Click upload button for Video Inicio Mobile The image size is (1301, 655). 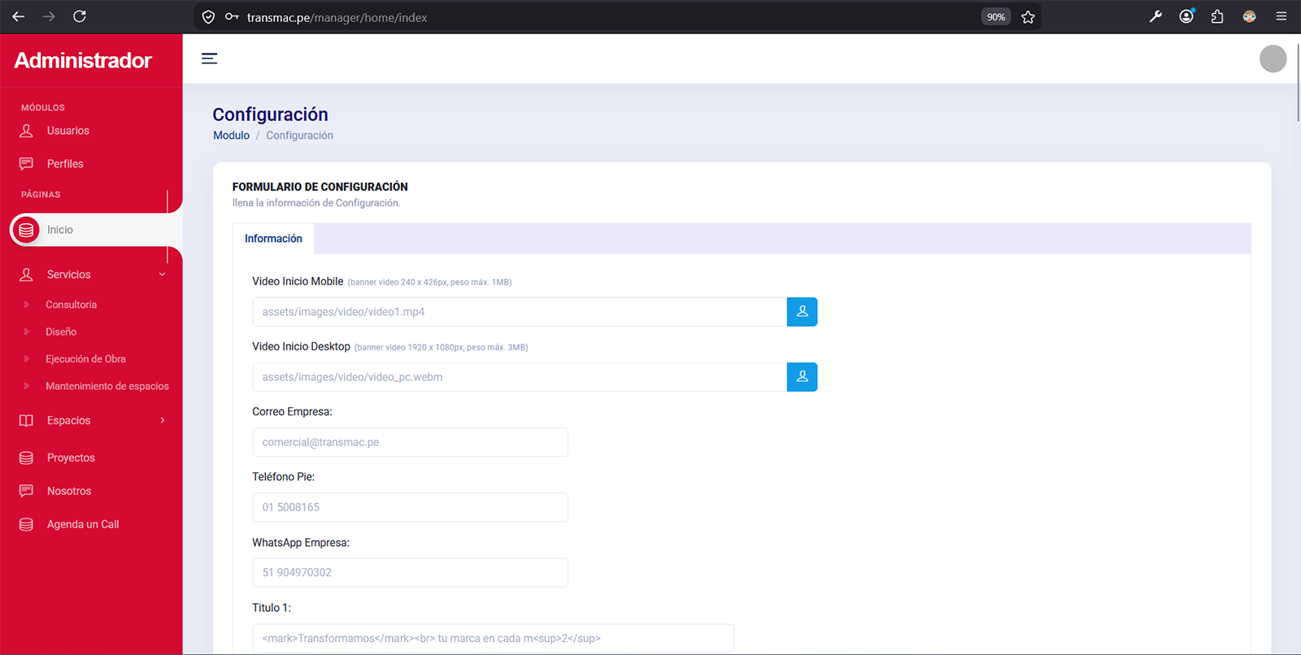coord(802,312)
